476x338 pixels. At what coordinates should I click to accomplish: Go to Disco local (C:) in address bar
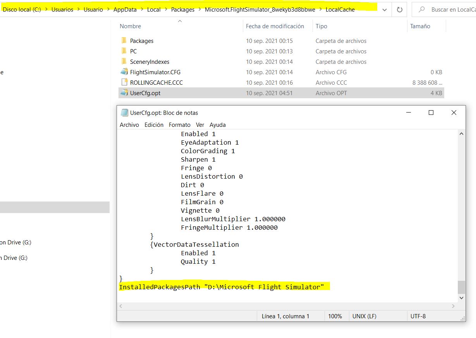(22, 10)
